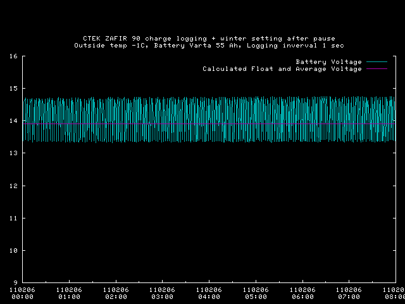Click the subtitle line starting "Outside temp -1C"
The width and height of the screenshot is (405, 304).
209,46
